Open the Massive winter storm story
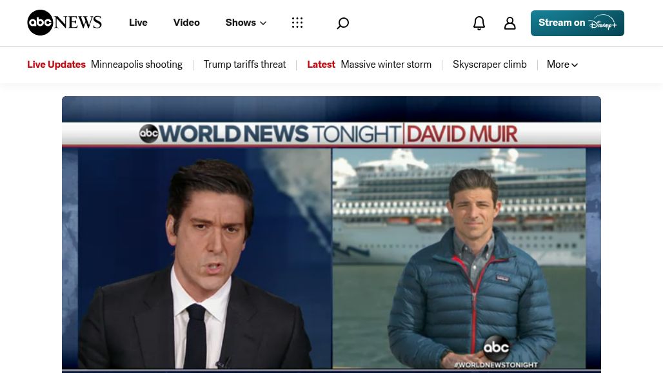This screenshot has width=663, height=373. (386, 65)
